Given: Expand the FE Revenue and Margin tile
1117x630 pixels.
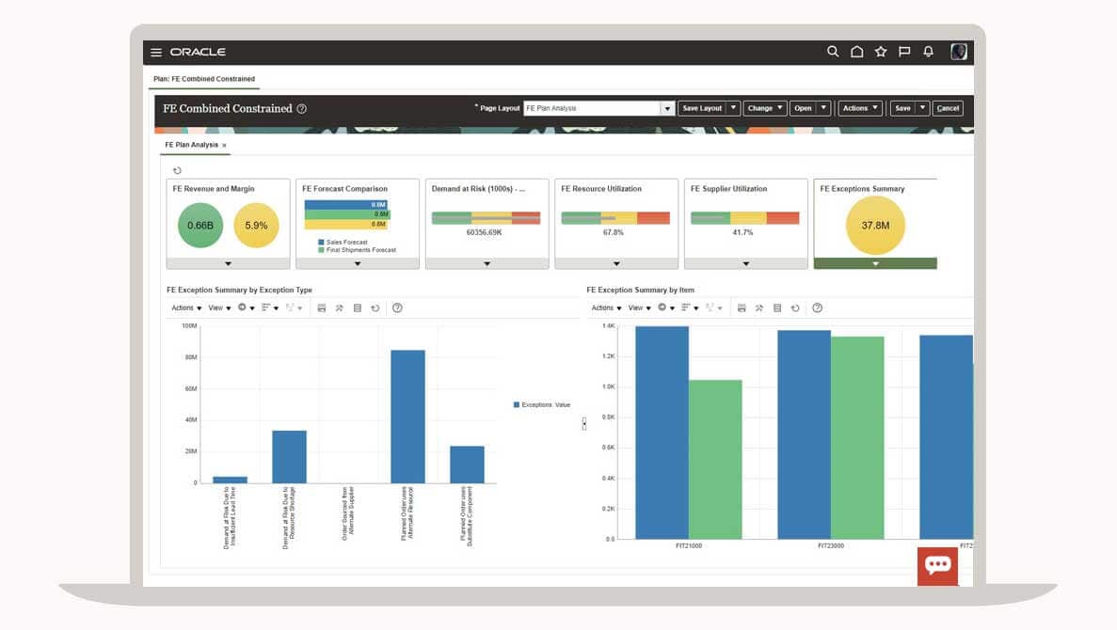Looking at the screenshot, I should tap(228, 264).
